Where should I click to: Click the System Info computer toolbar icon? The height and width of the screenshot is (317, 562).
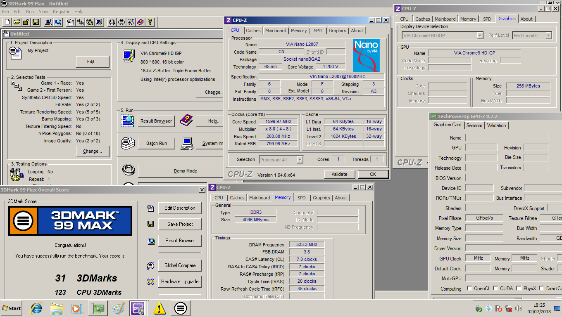48,22
